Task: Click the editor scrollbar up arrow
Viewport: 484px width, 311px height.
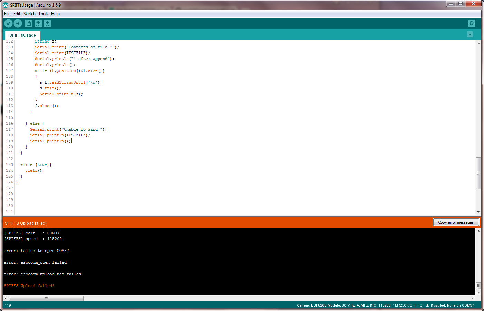Action: [478, 43]
